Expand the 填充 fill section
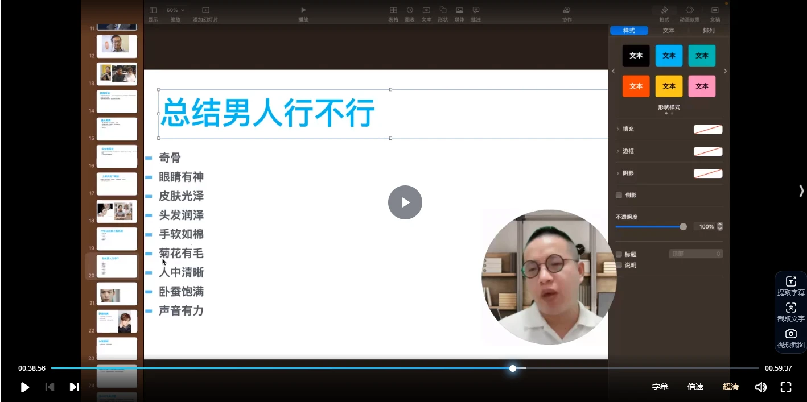 click(x=618, y=129)
